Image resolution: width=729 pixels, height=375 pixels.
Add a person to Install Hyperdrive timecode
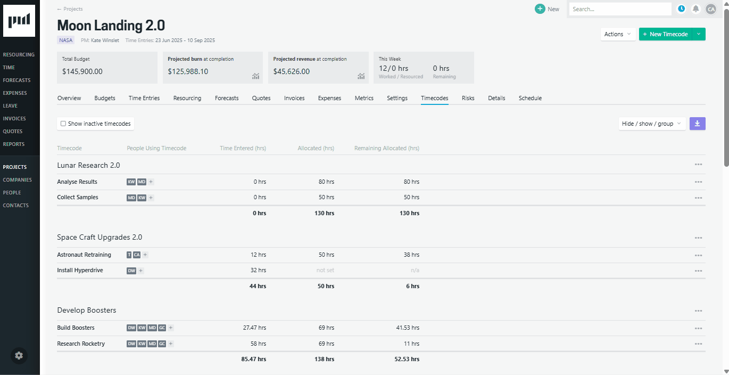[140, 271]
